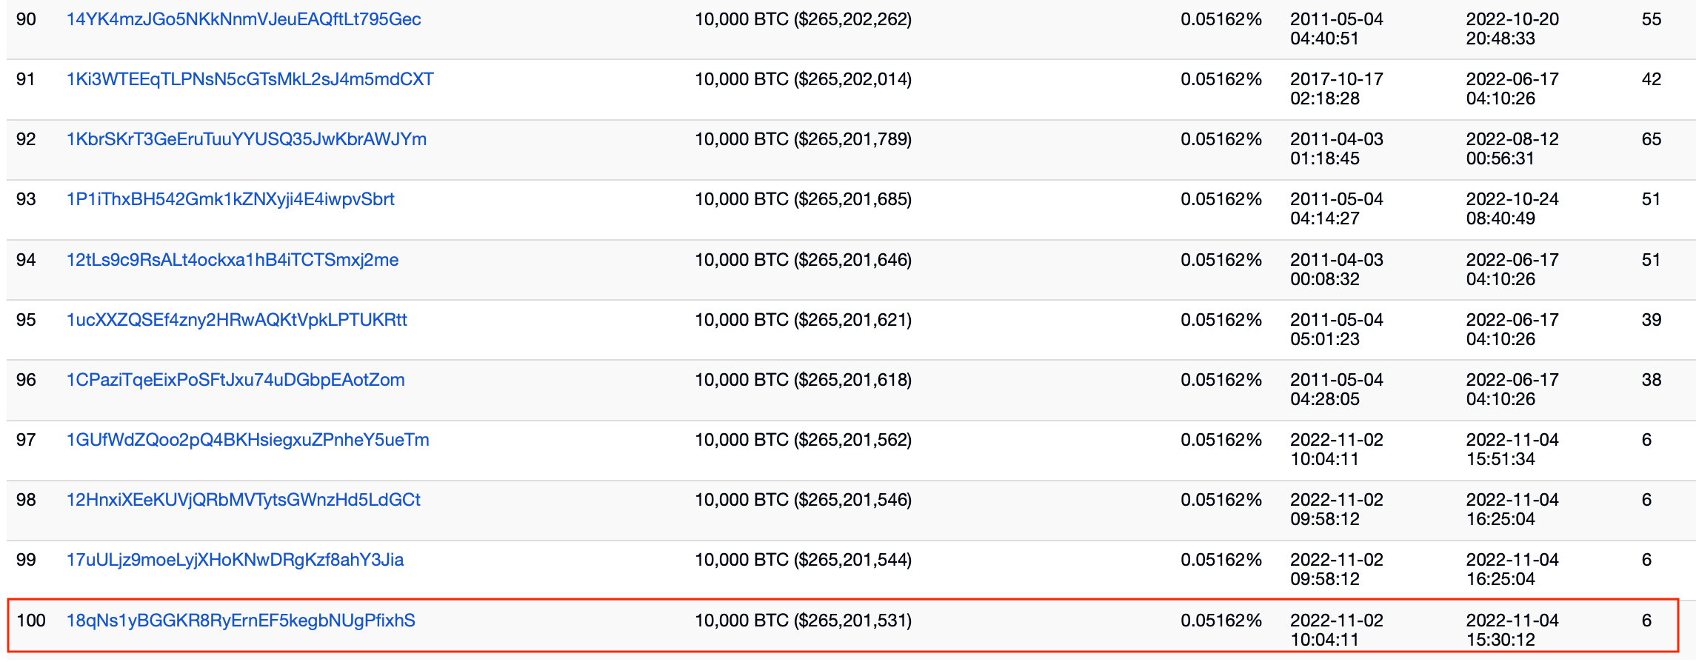Open address 12HnxiXEeKUVjQRbMVTytsGWnzHd5LdGCt
1696x662 pixels.
tap(243, 501)
